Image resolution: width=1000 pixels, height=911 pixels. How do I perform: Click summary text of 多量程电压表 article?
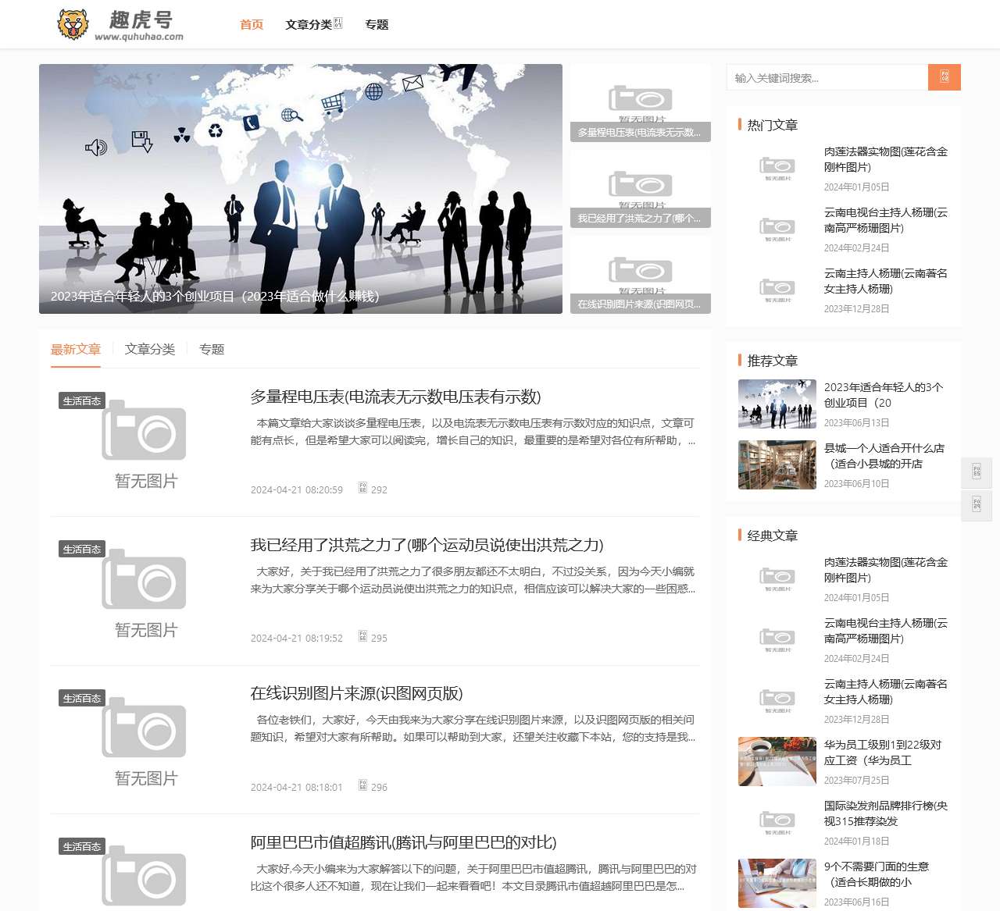pos(473,432)
